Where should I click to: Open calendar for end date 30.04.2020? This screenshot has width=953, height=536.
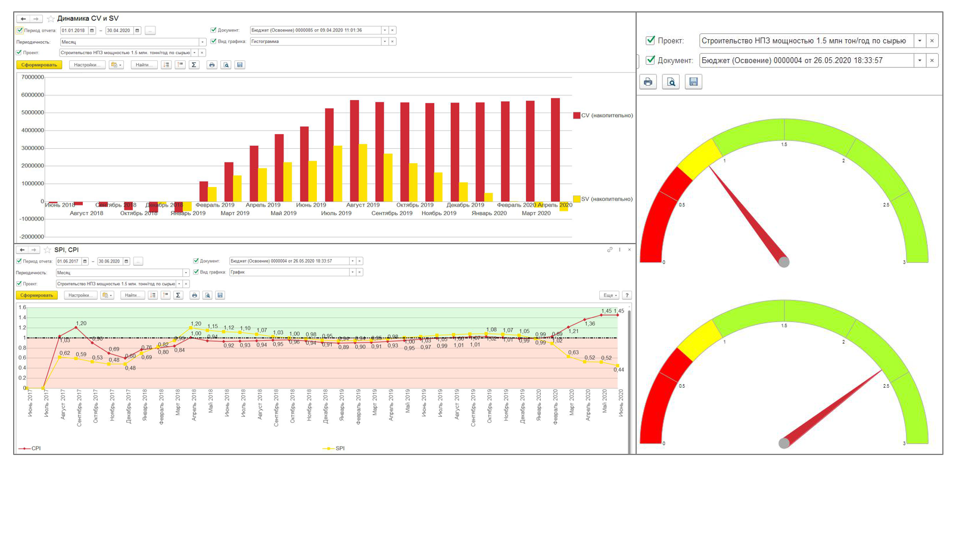(137, 30)
